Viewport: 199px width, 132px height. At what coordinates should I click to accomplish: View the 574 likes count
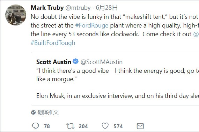tap(118, 126)
